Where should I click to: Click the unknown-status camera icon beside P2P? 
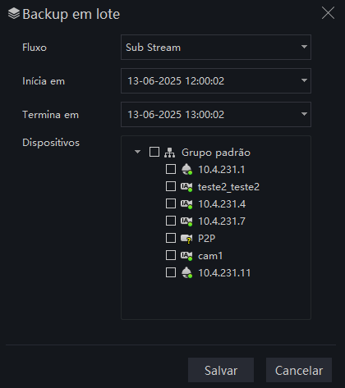186,239
